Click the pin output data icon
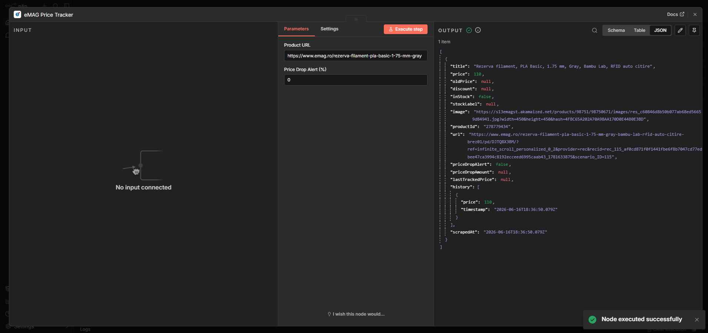Screen dimensions: 708x333 click(694, 30)
